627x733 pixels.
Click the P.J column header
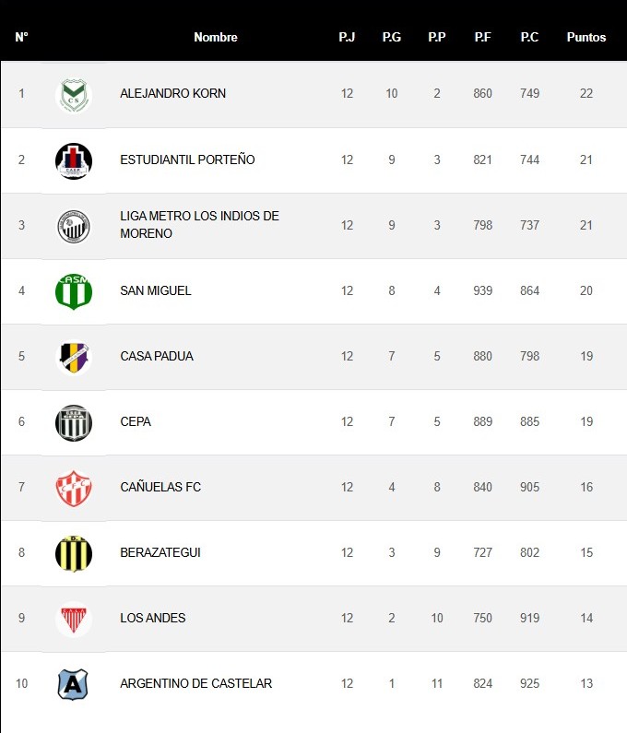[x=347, y=38]
